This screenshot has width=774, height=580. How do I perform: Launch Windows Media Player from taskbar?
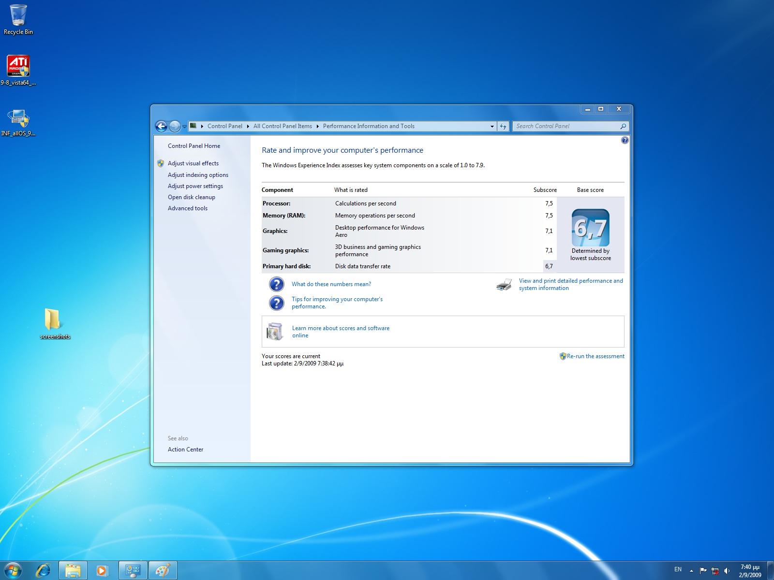tap(102, 570)
